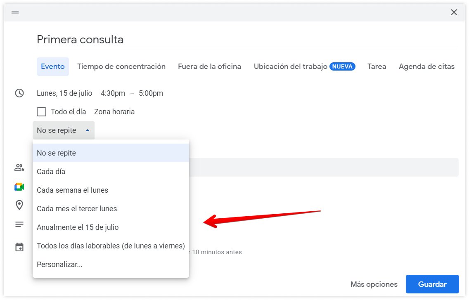This screenshot has width=469, height=300.
Task: Click the location pin icon
Action: pyautogui.click(x=19, y=205)
